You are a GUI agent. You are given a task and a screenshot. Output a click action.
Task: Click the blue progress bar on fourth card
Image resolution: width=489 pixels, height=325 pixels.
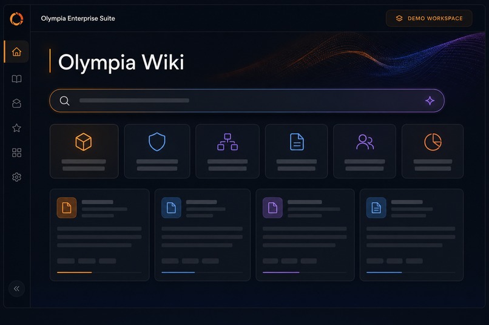[x=384, y=272]
